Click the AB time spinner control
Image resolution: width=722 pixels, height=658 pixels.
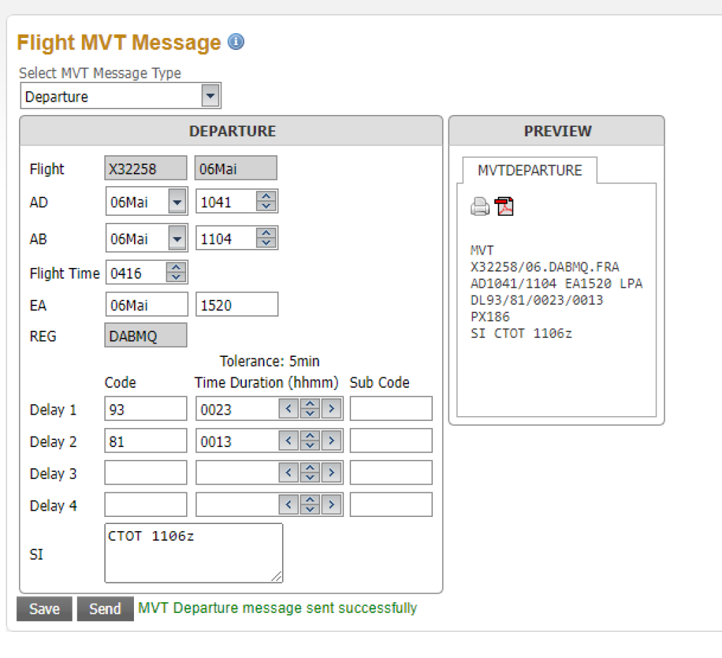(x=266, y=239)
